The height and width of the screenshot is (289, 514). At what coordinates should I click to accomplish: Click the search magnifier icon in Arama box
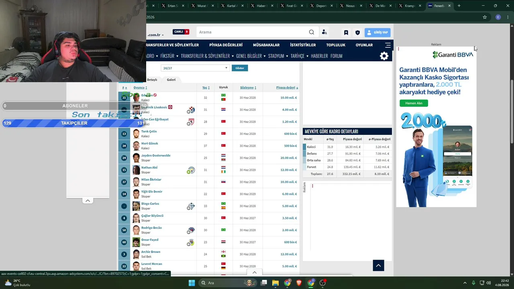click(x=312, y=32)
